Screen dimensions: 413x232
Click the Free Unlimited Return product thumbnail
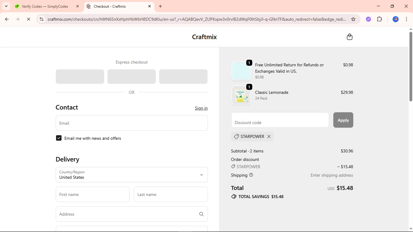click(x=241, y=71)
